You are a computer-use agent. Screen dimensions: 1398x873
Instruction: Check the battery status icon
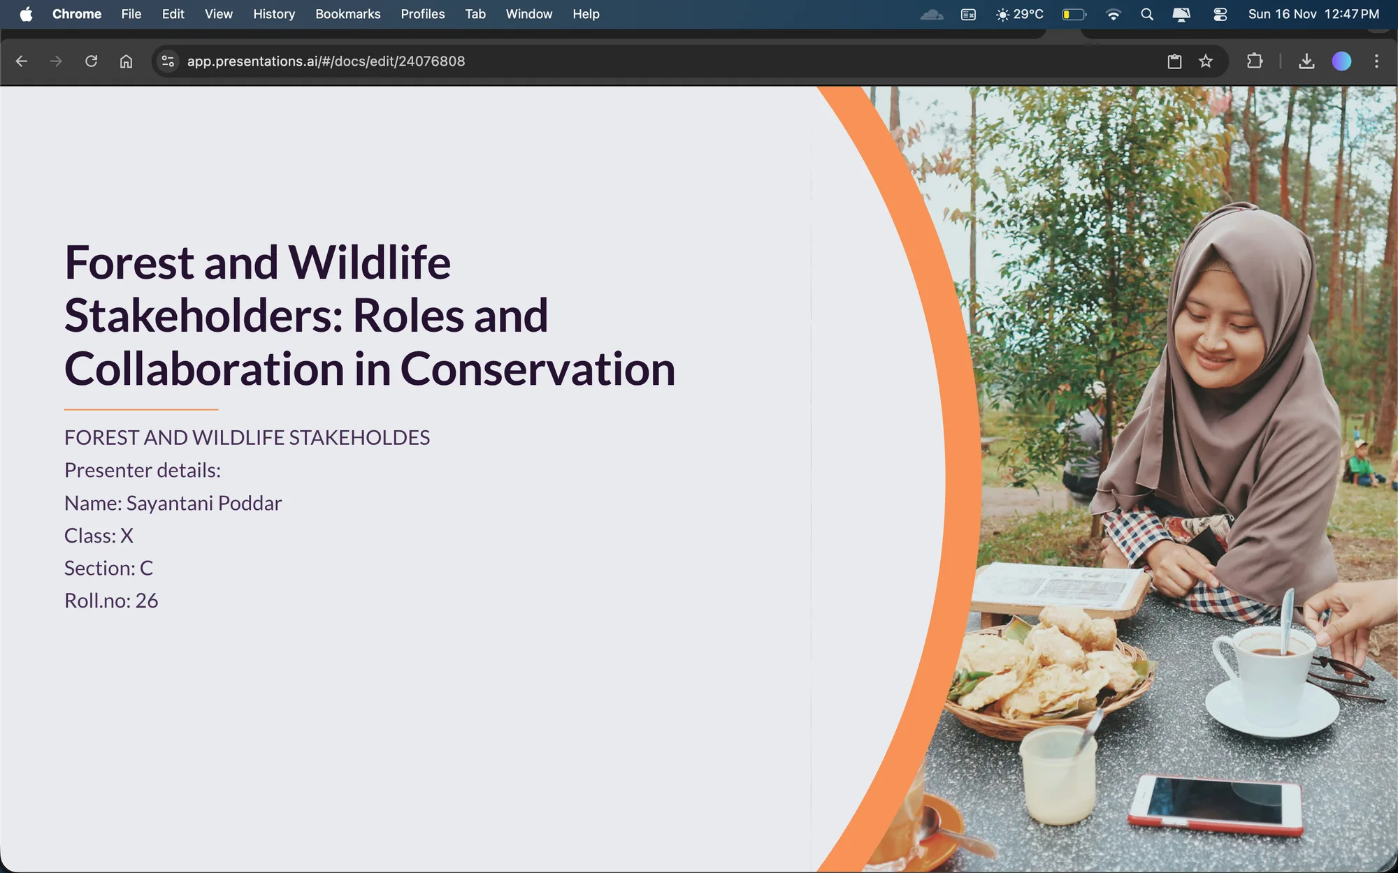click(x=1074, y=14)
